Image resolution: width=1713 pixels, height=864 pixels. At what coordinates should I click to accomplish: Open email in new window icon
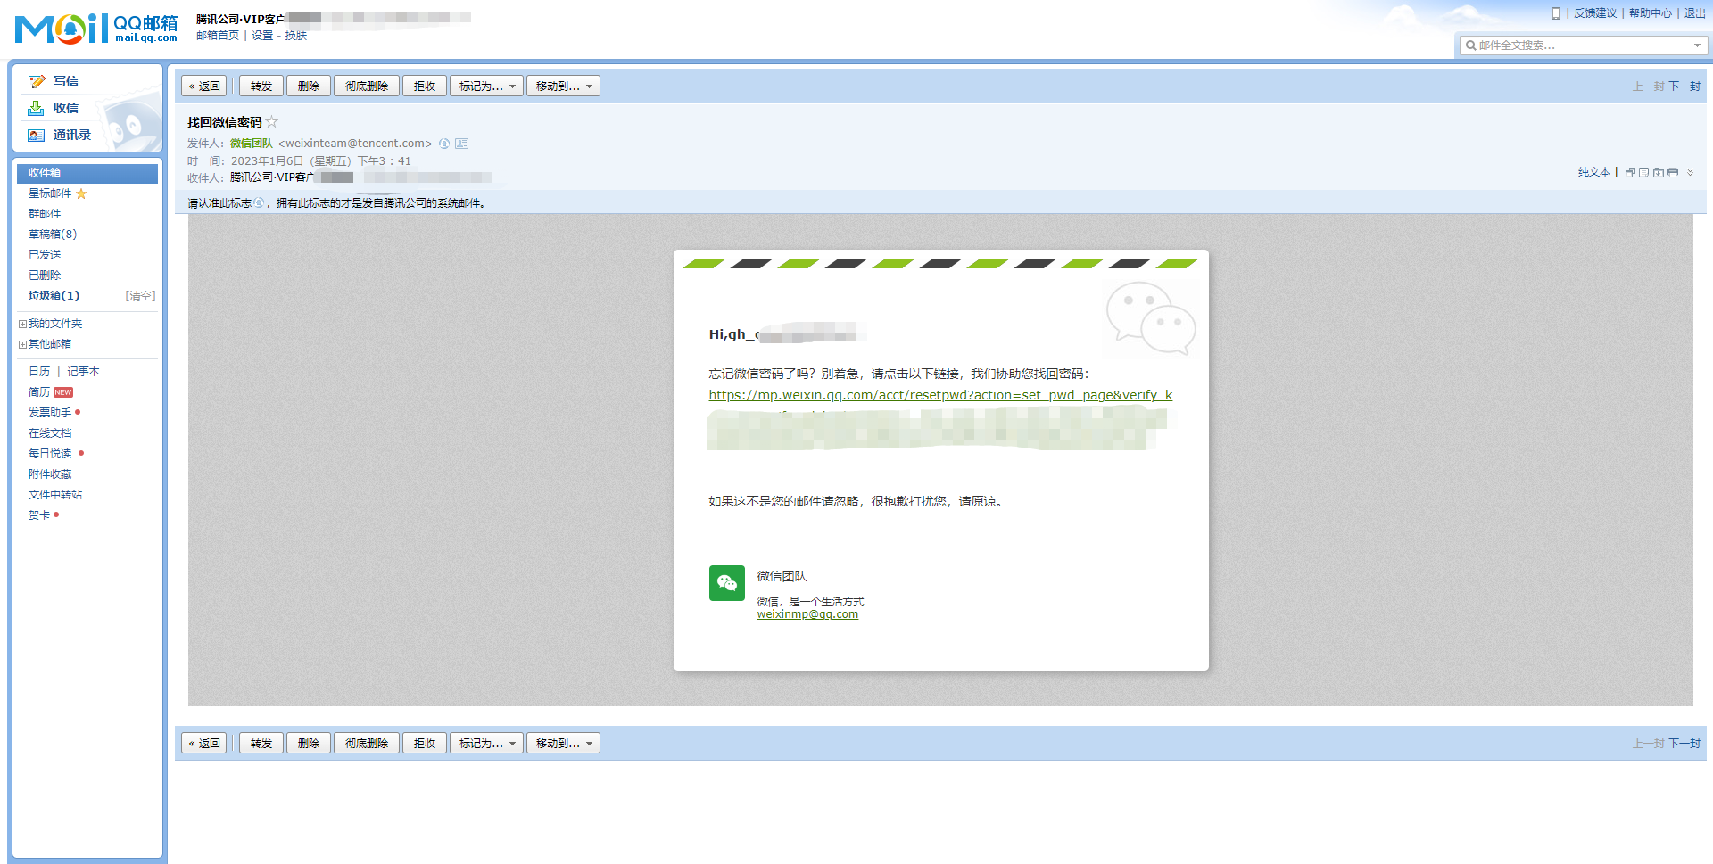click(1630, 172)
